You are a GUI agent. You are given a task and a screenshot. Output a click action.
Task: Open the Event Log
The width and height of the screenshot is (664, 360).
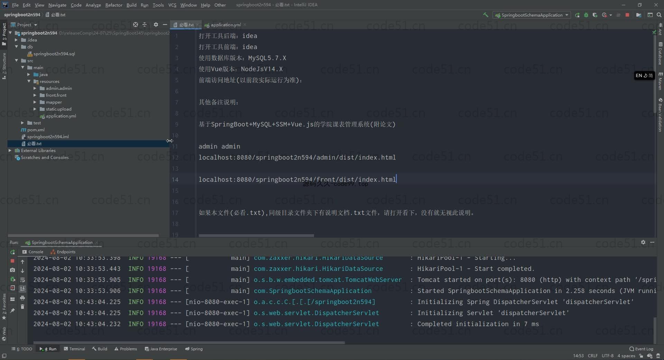642,349
